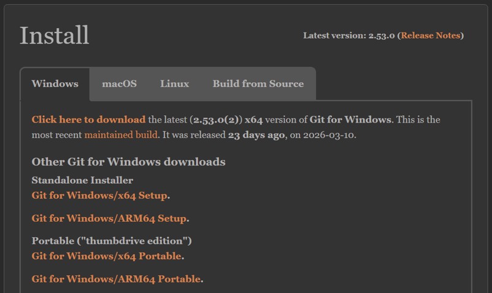Click the 'Other Git for Windows downloads' heading
The height and width of the screenshot is (293, 492).
point(128,162)
